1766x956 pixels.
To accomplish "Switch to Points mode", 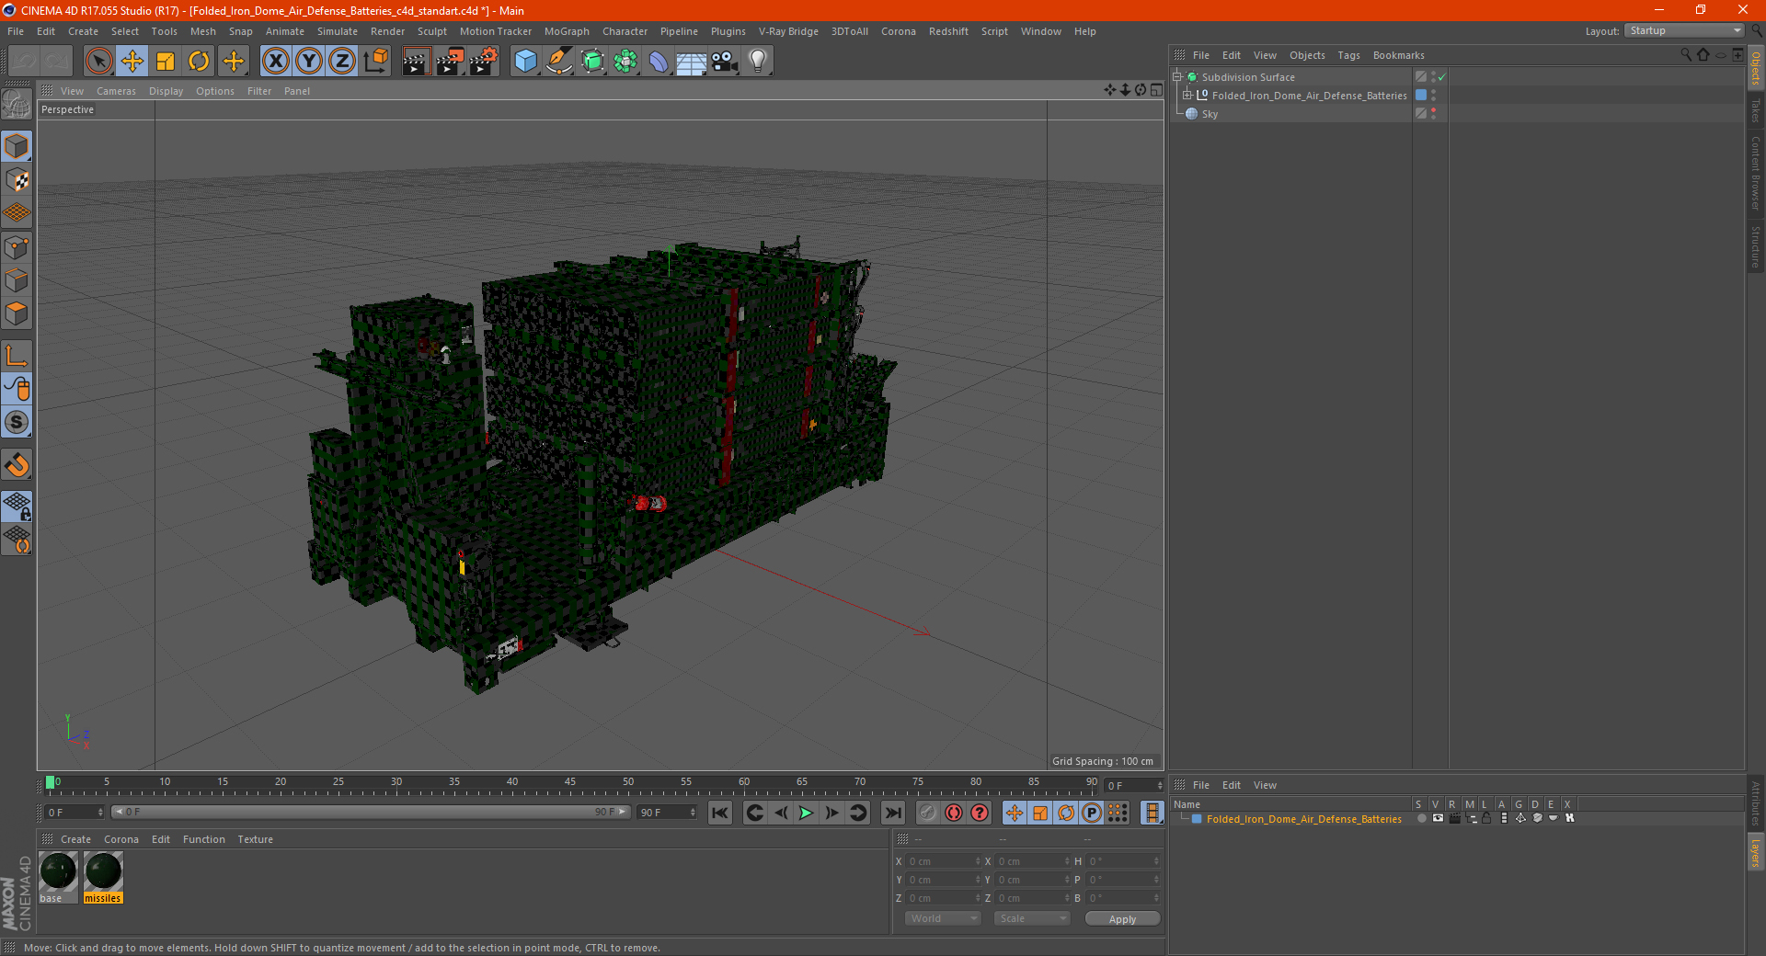I will [x=17, y=247].
